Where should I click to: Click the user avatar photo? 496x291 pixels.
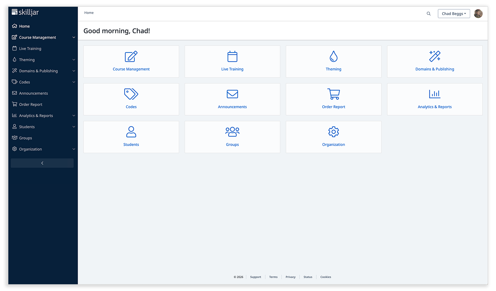point(478,13)
